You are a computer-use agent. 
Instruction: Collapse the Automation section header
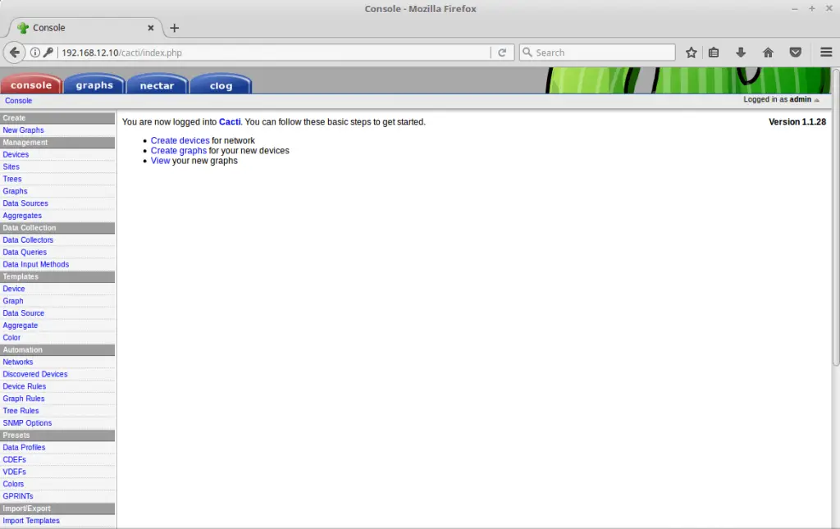point(57,349)
